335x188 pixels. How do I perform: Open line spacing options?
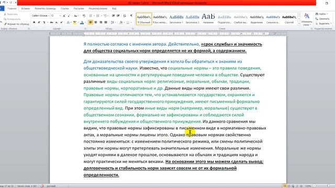(x=113, y=22)
